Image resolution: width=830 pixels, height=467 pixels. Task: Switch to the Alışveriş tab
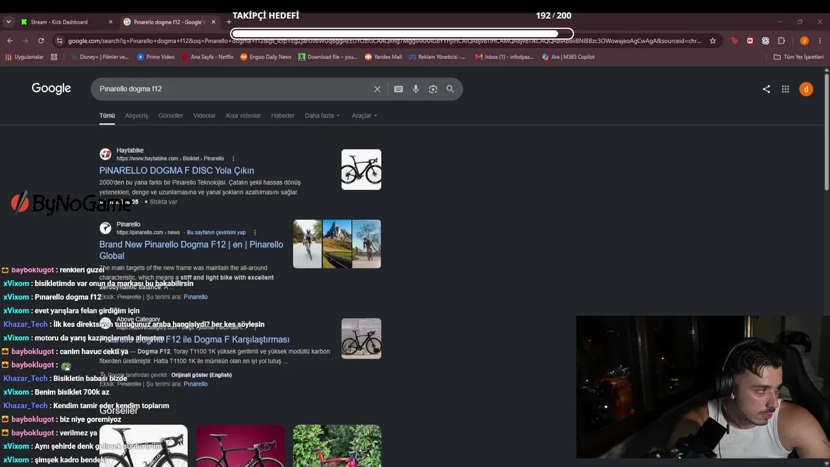pyautogui.click(x=137, y=115)
